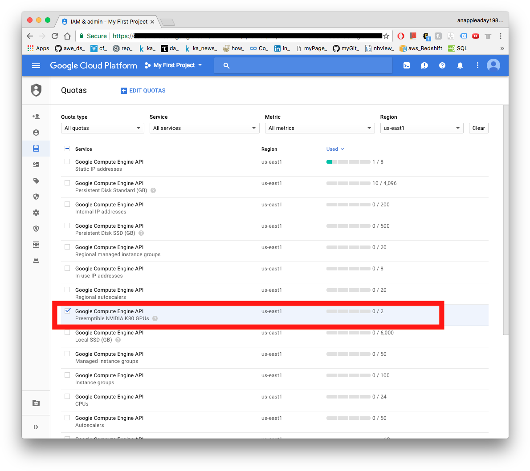
Task: Open the feedback alert icon in header
Action: [x=424, y=65]
